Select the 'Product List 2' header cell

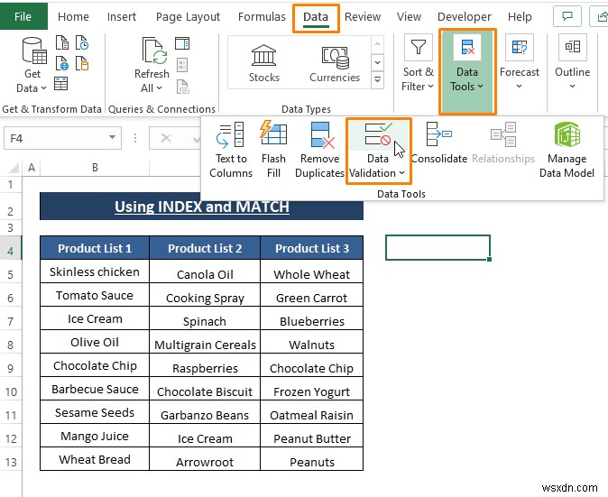(205, 248)
